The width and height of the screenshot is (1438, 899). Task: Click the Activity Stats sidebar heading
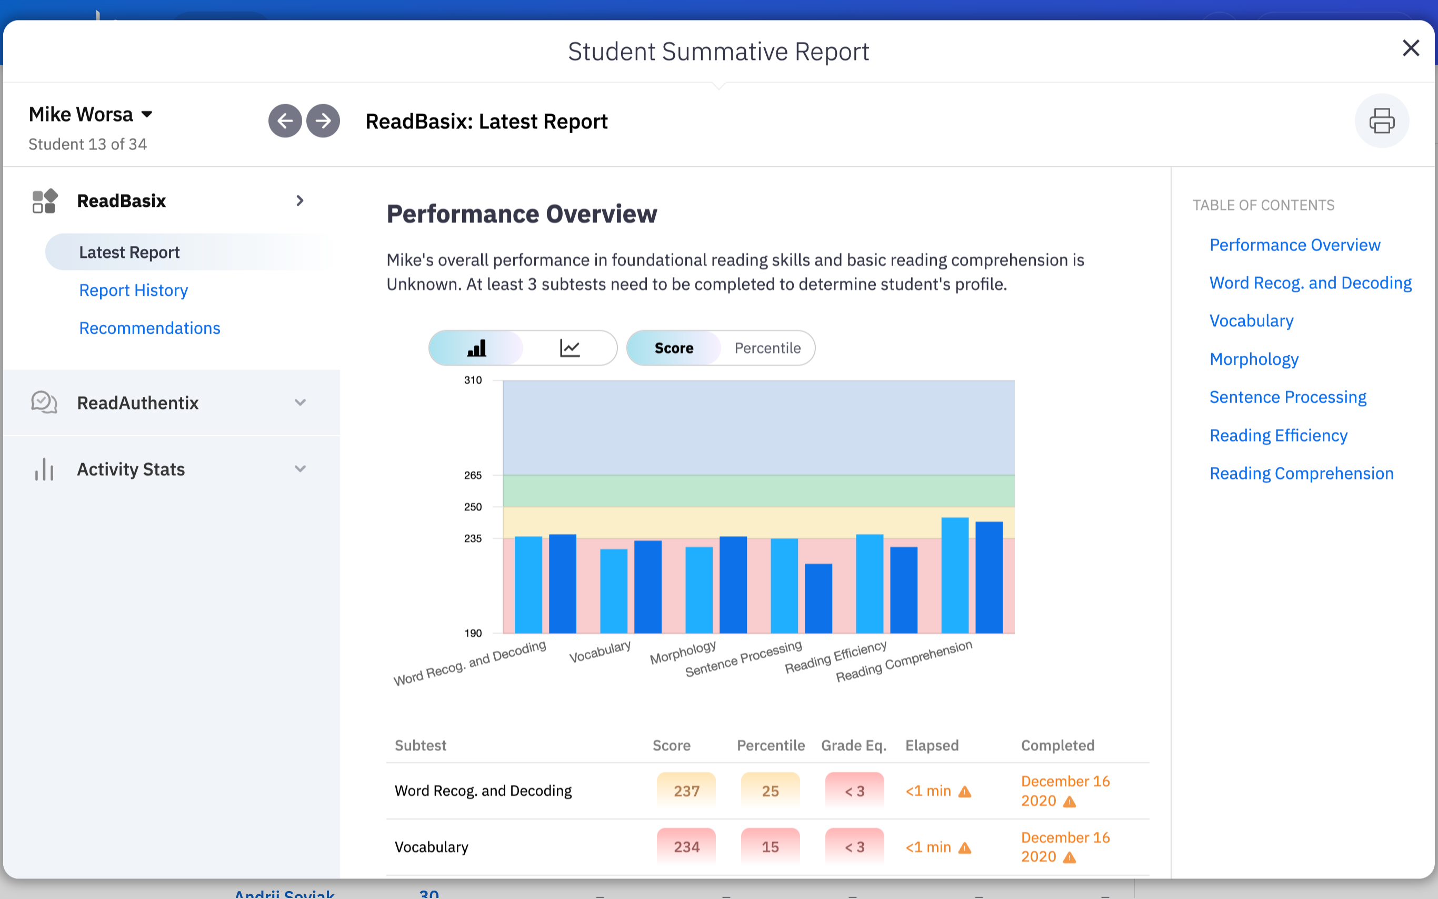(x=131, y=469)
